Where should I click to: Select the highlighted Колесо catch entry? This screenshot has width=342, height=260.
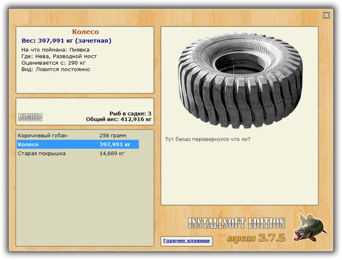tap(78, 144)
